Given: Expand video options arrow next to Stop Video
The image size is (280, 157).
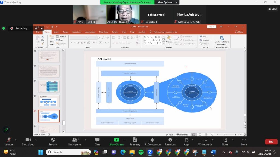Looking at the screenshot, I should coord(36,140).
